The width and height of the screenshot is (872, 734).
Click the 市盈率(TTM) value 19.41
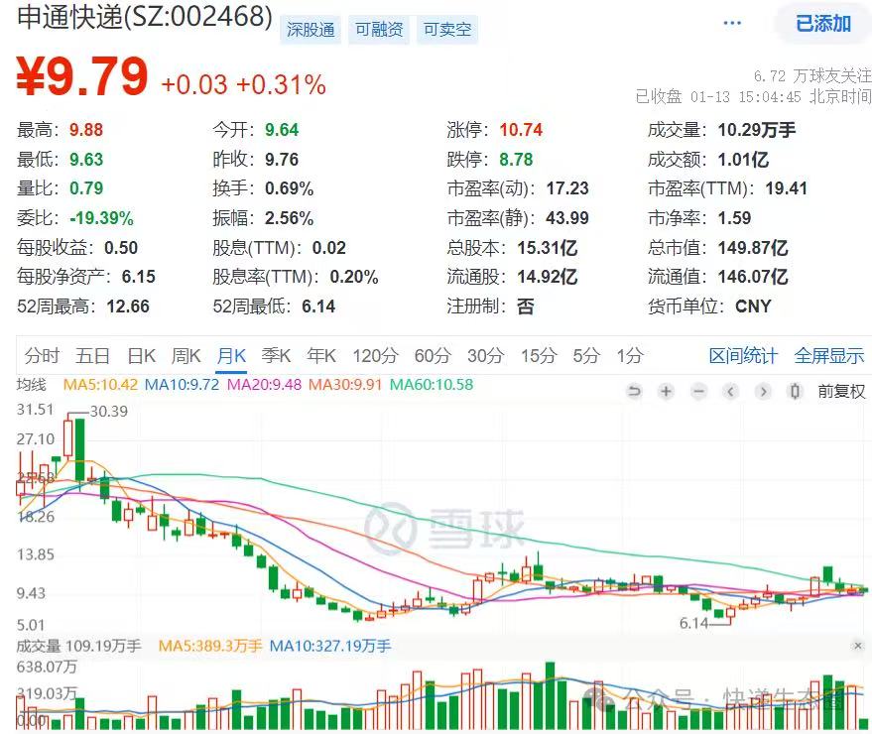(787, 188)
